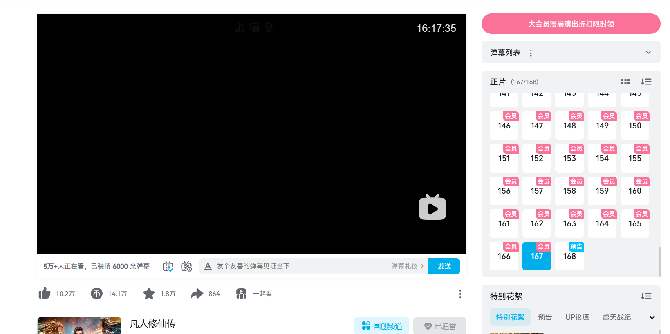670x334 pixels.
Task: Click the 1.8万 favorites count
Action: click(168, 294)
